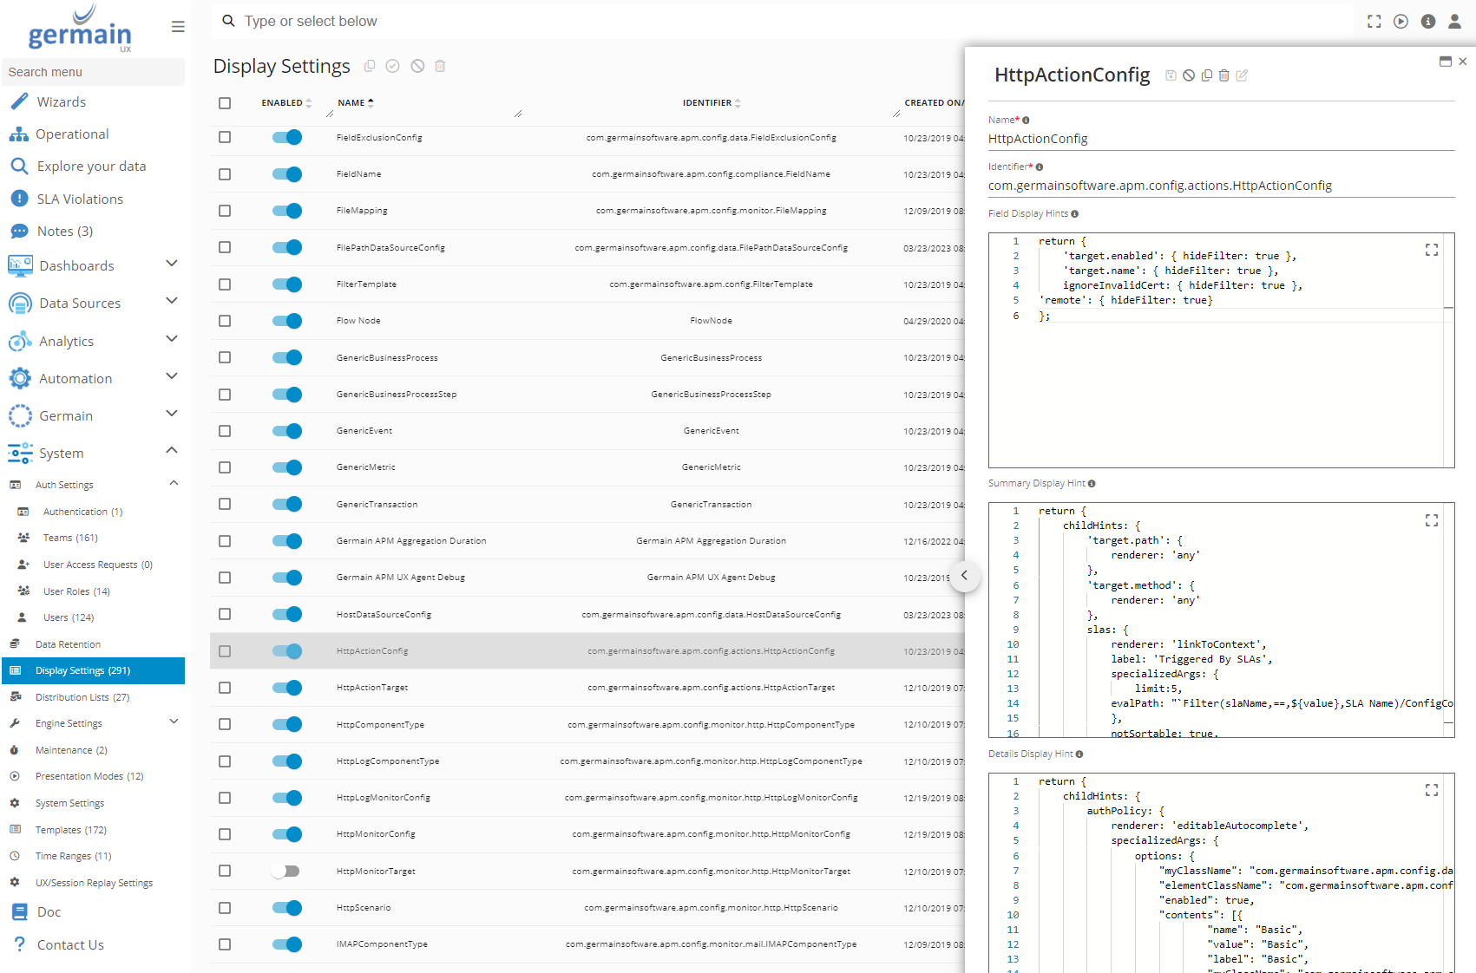
Task: Expand the Dashboards menu section
Action: point(172,264)
